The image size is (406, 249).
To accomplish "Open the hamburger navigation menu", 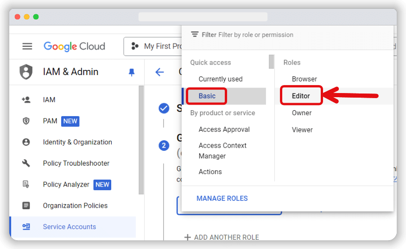I will tap(27, 46).
